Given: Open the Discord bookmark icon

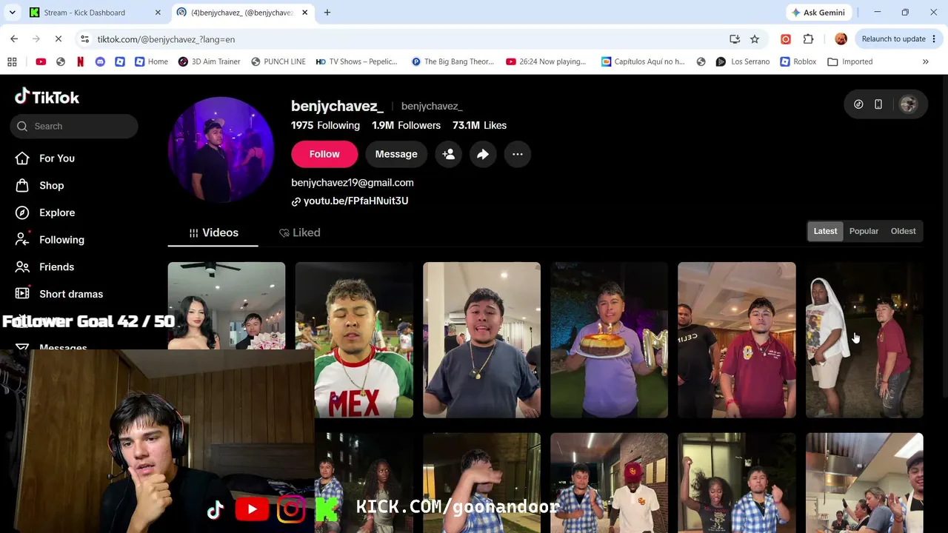Looking at the screenshot, I should [x=100, y=62].
